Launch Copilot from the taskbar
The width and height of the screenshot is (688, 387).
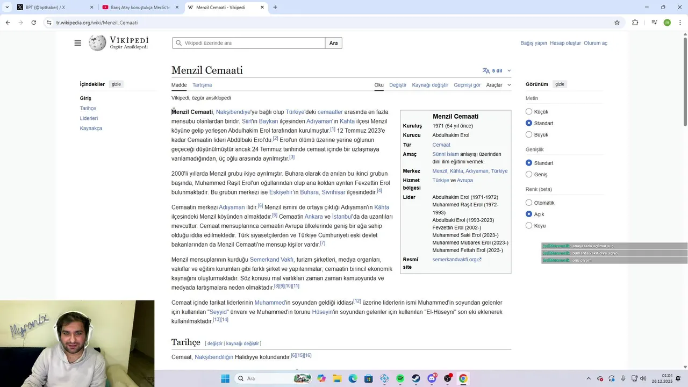[321, 378]
